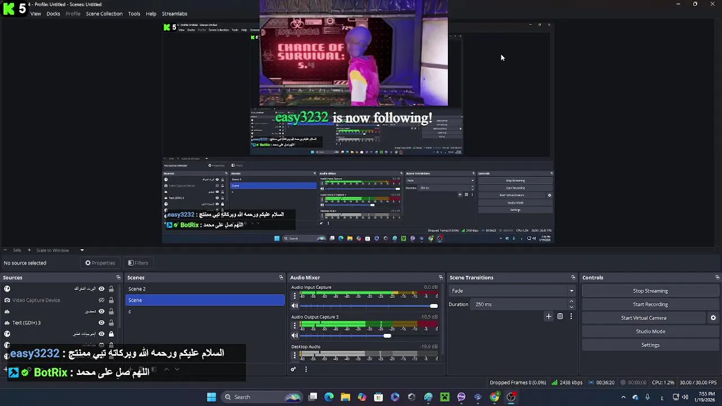The image size is (722, 406).
Task: Open the Scene Collection menu
Action: coord(104,14)
